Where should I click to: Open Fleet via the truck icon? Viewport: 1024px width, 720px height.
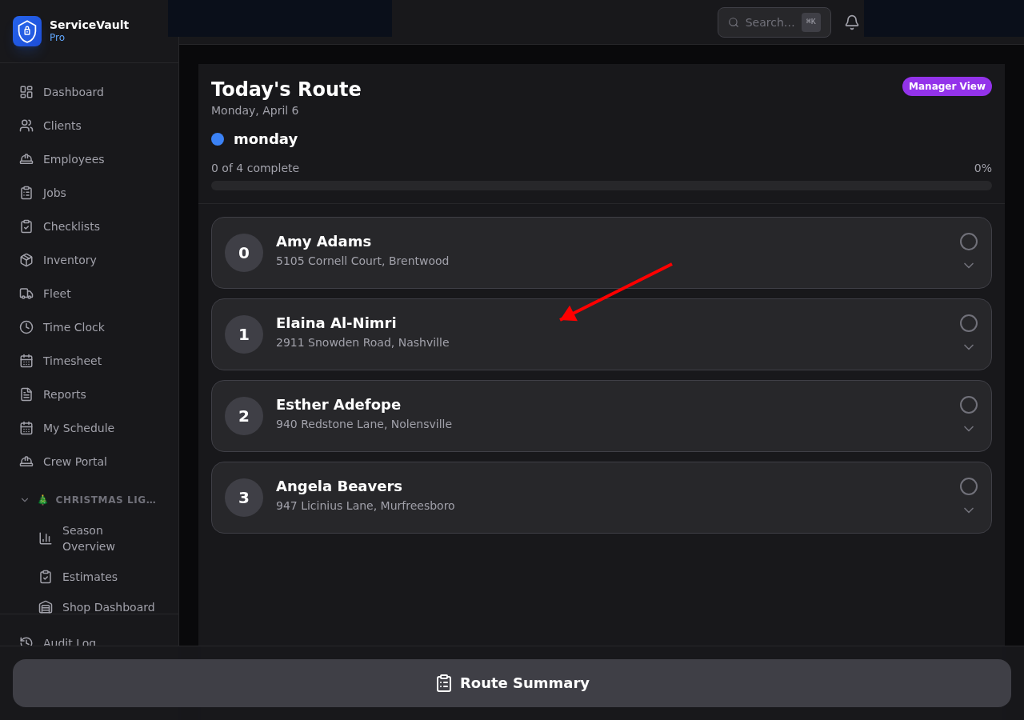click(x=26, y=294)
